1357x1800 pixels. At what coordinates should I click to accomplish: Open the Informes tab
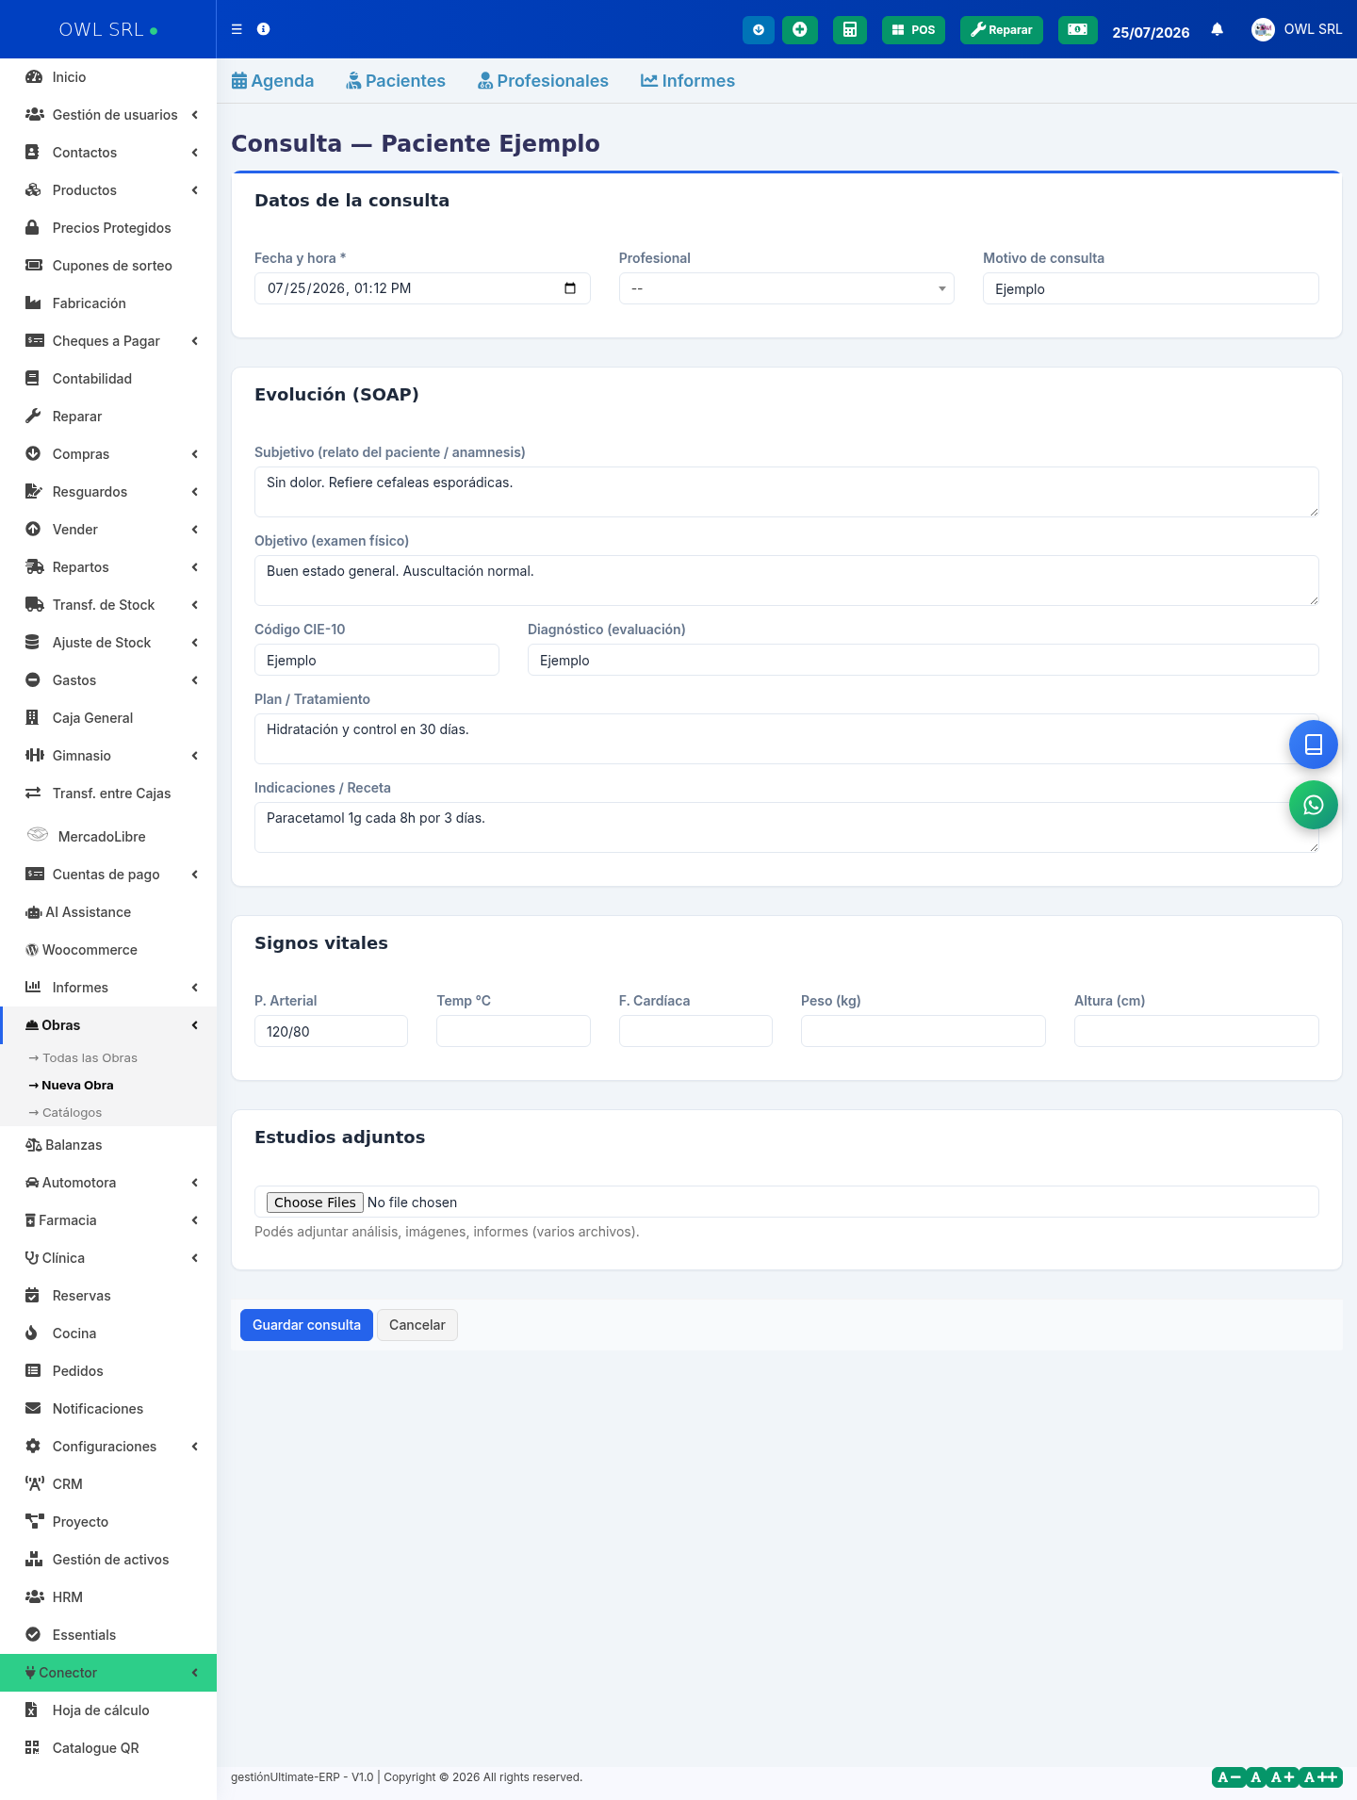688,81
